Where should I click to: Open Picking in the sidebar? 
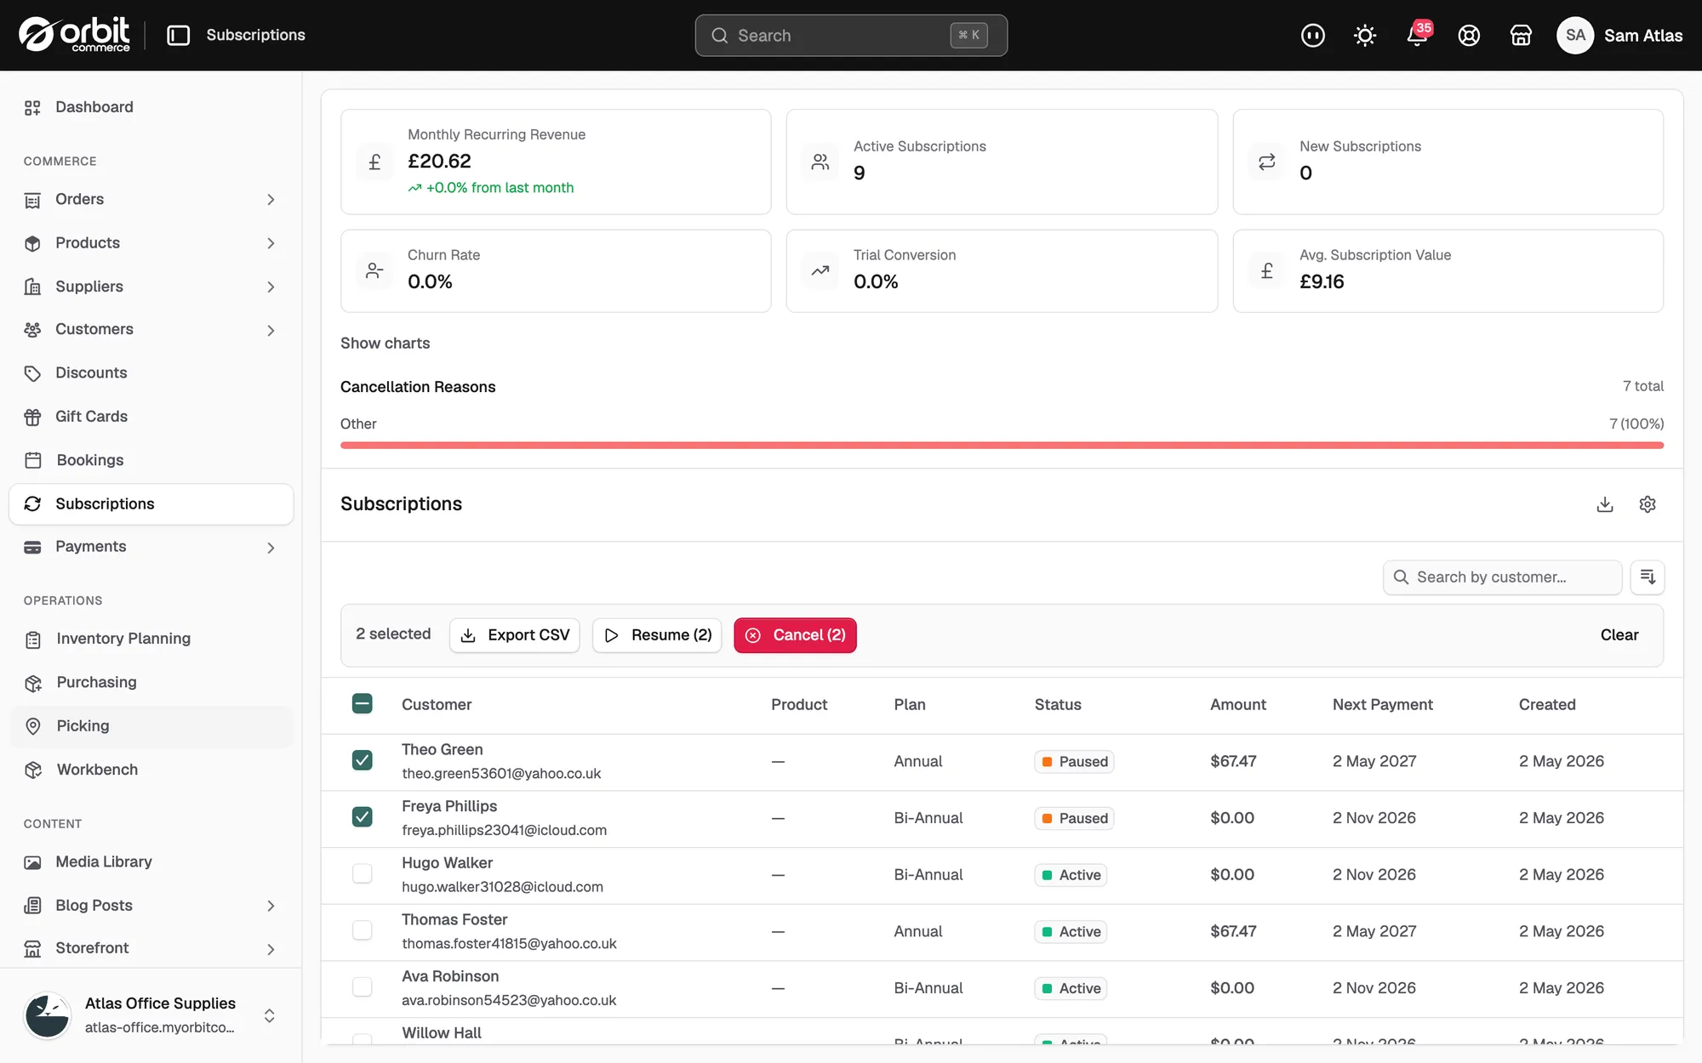click(151, 726)
